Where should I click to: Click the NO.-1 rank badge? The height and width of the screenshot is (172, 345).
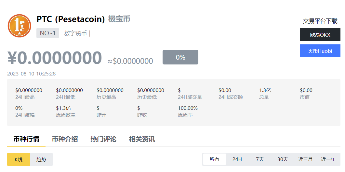point(48,33)
